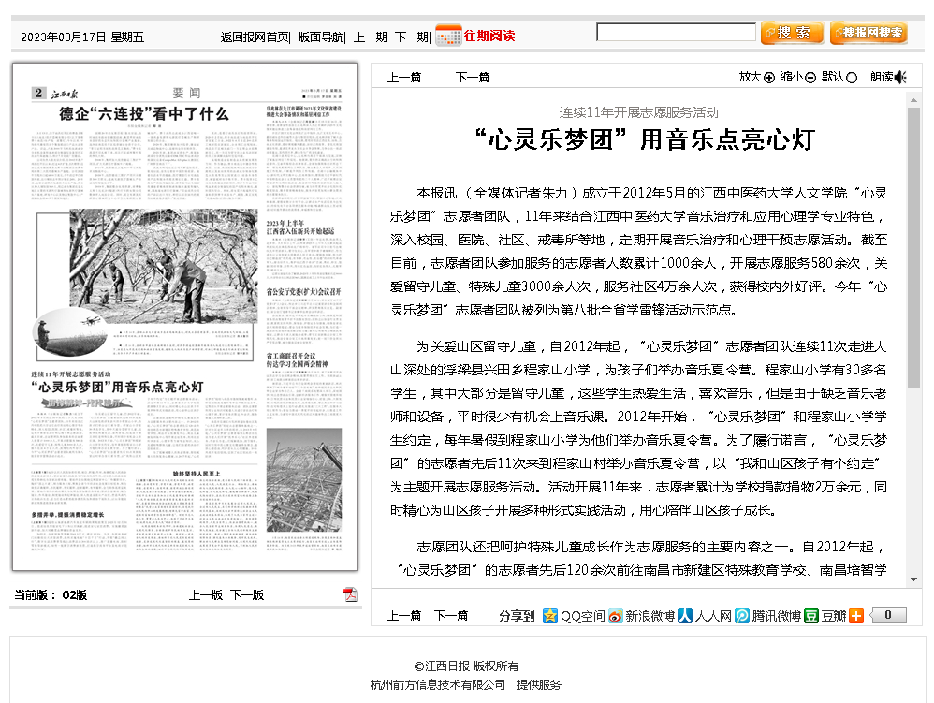Click 杭州前方信息技术有限公司 footer link
This screenshot has width=934, height=703.
[x=438, y=685]
